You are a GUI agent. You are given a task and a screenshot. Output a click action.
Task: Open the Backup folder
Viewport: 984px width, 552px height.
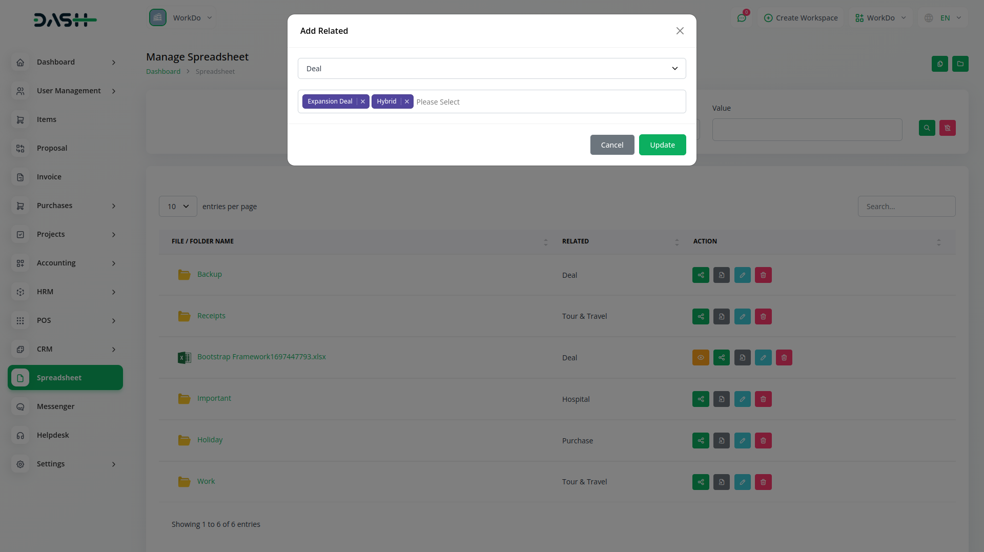click(x=210, y=274)
